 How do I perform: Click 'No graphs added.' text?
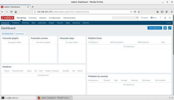[x=15, y=42]
